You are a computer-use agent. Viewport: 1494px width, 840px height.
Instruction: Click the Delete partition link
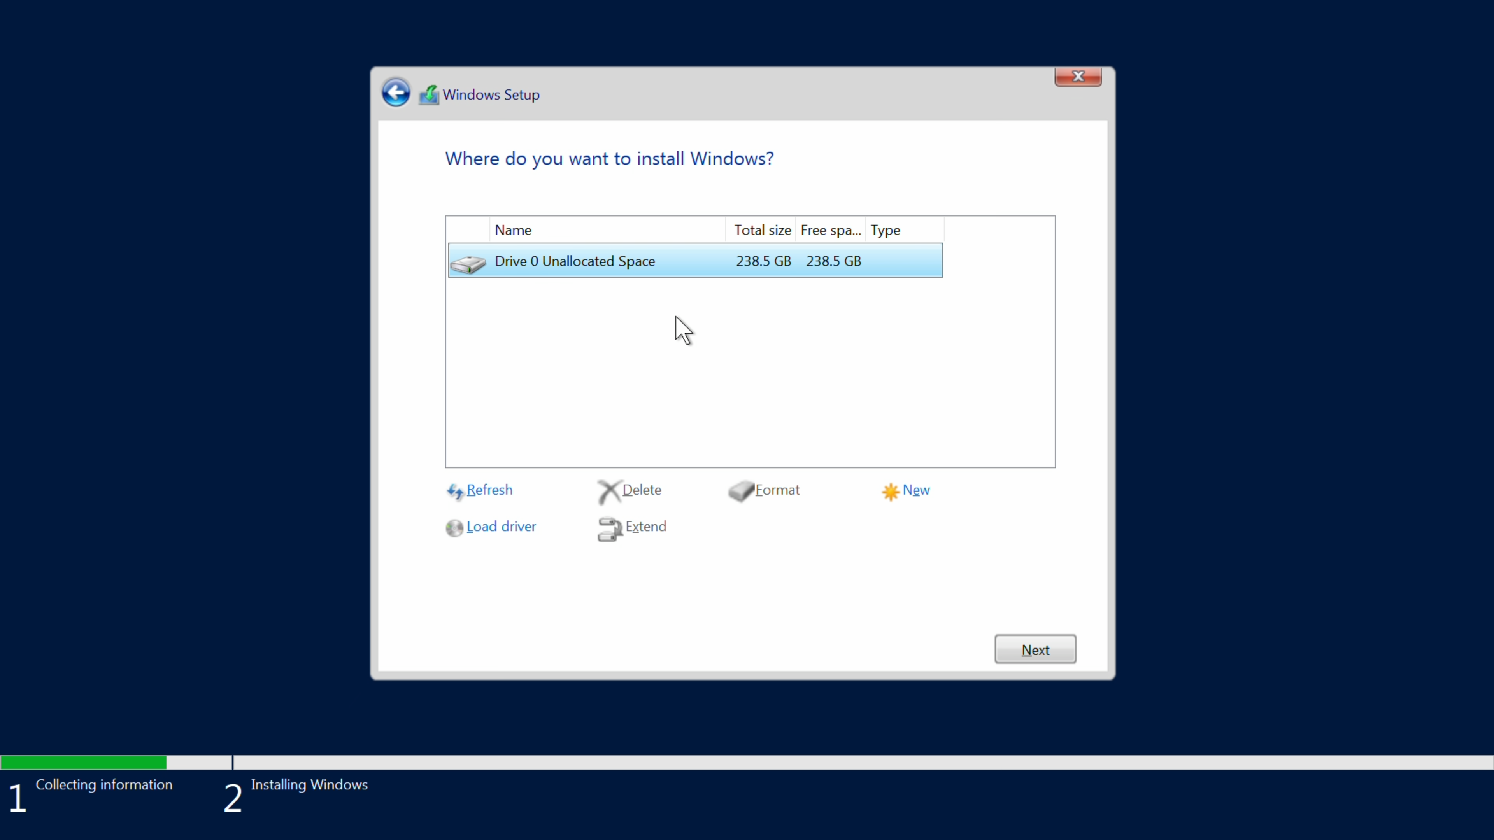(x=642, y=490)
